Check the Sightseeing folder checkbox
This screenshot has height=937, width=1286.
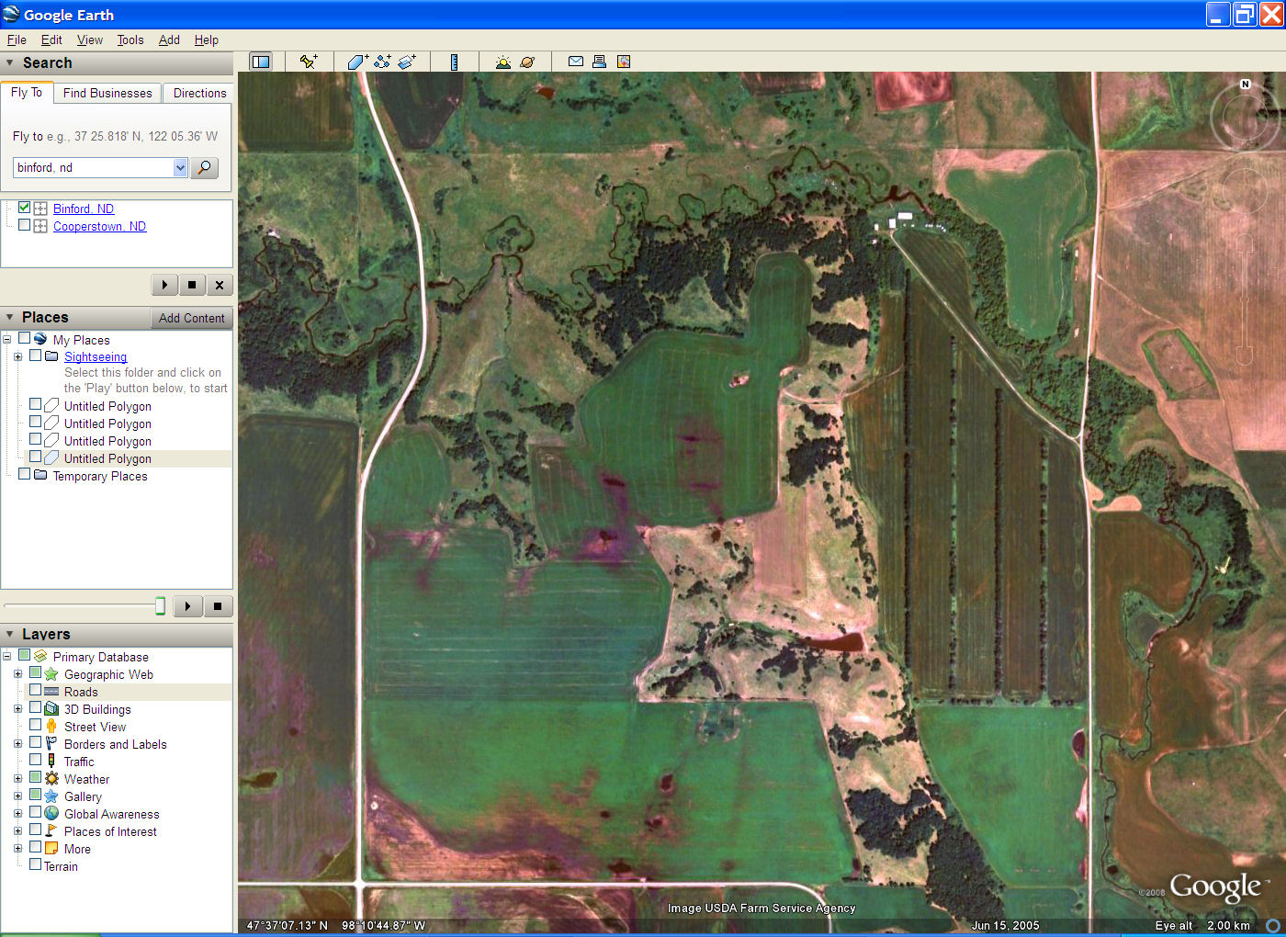coord(35,356)
